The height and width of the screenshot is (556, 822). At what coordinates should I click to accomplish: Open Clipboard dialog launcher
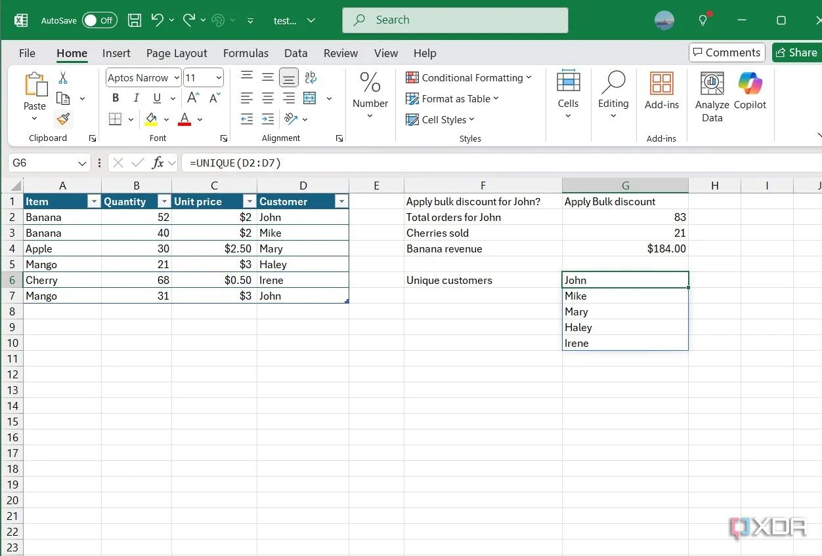92,138
